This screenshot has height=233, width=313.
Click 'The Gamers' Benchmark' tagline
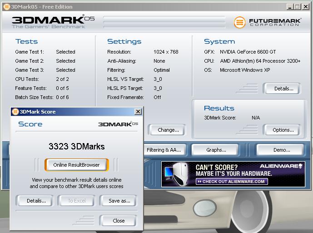(x=49, y=26)
